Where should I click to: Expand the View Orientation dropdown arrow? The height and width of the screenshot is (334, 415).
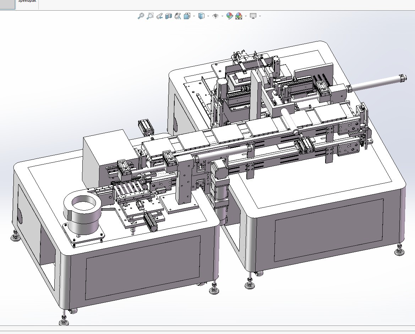click(194, 16)
